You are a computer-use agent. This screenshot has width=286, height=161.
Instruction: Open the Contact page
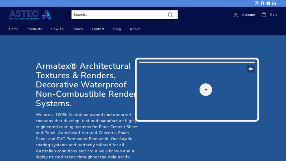(x=98, y=29)
